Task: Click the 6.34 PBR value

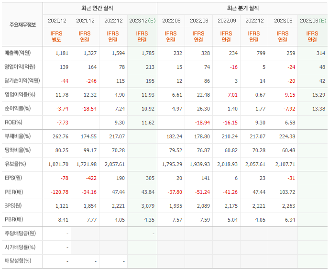Action: click(x=290, y=220)
